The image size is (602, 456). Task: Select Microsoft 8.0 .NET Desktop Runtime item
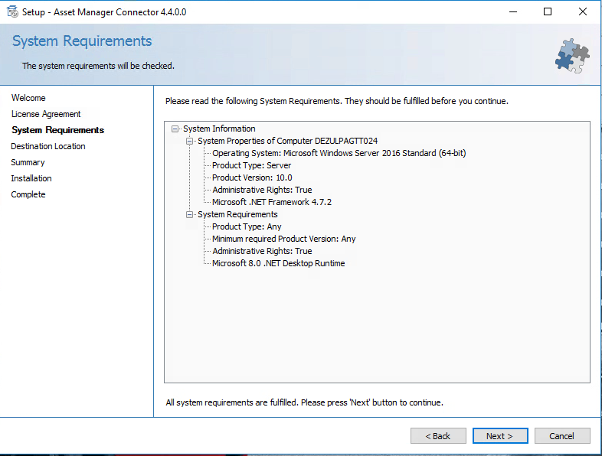coord(278,263)
